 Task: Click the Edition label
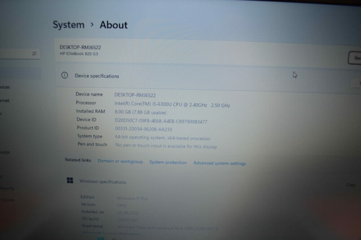point(87,197)
